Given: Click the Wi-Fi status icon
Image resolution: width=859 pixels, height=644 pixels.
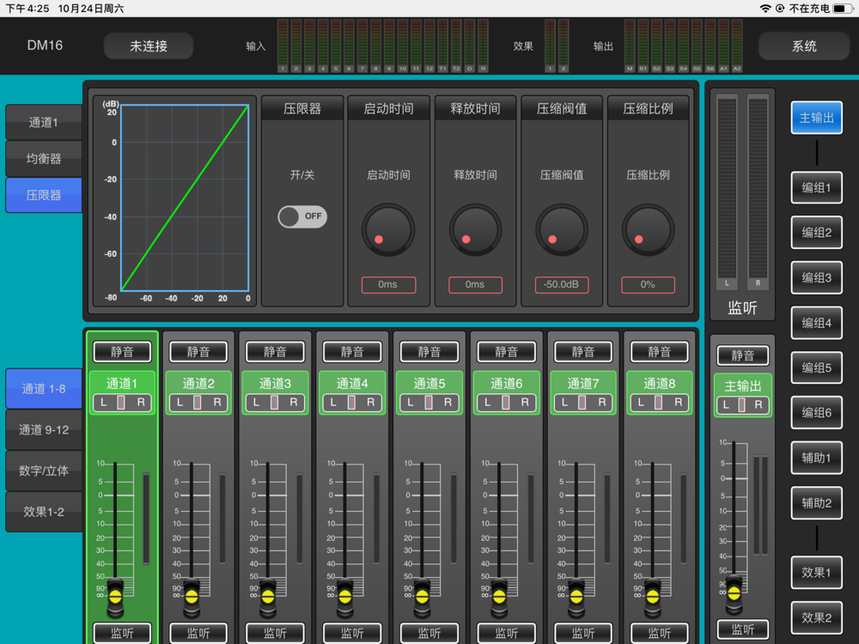Looking at the screenshot, I should click(x=765, y=9).
